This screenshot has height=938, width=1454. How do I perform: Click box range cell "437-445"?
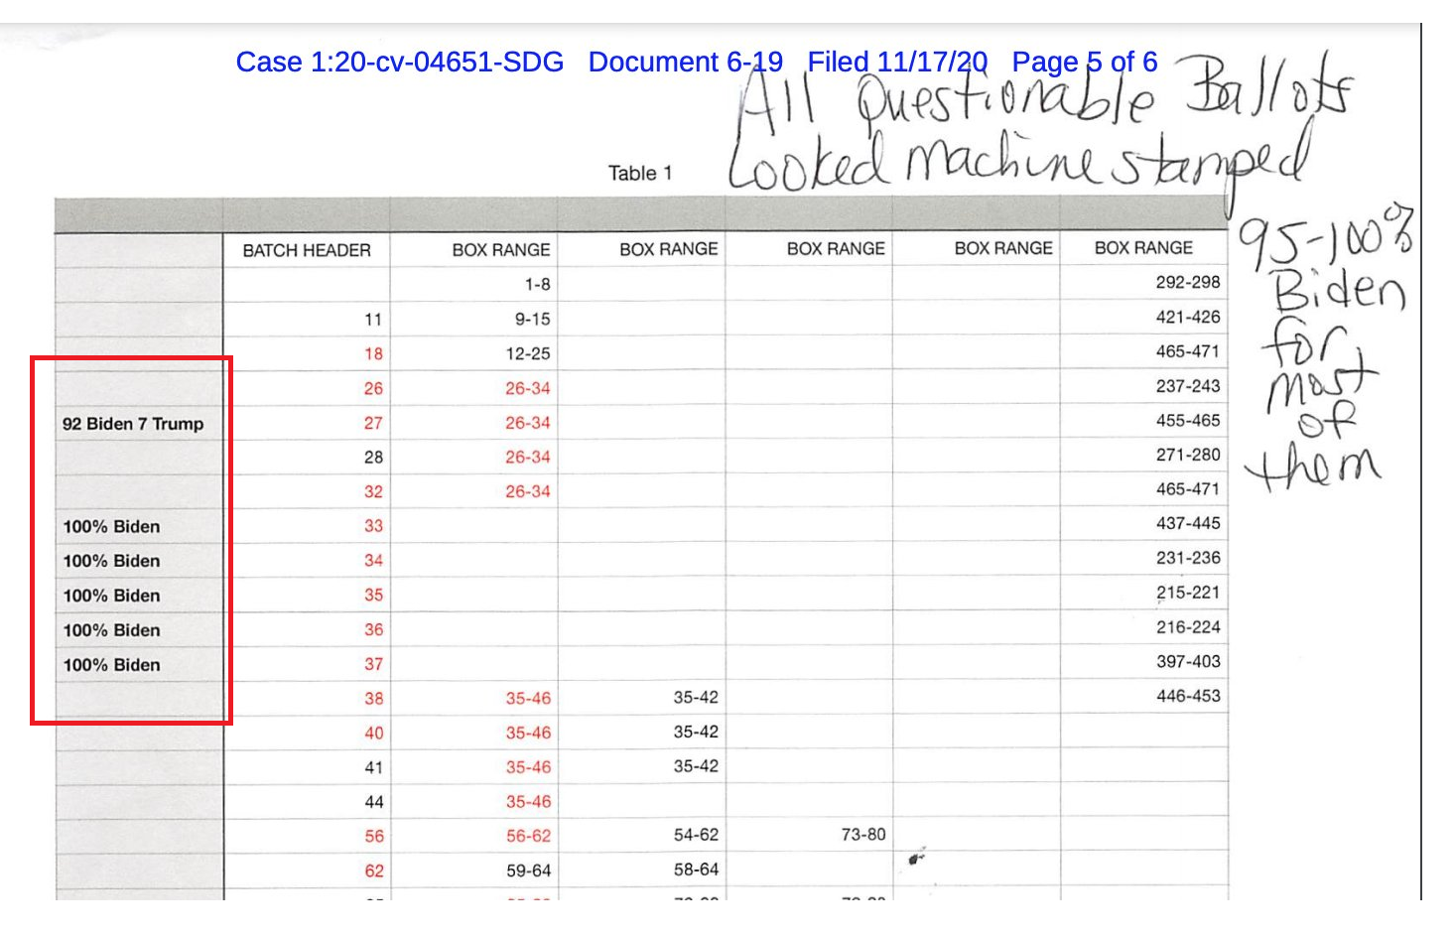pos(1188,524)
